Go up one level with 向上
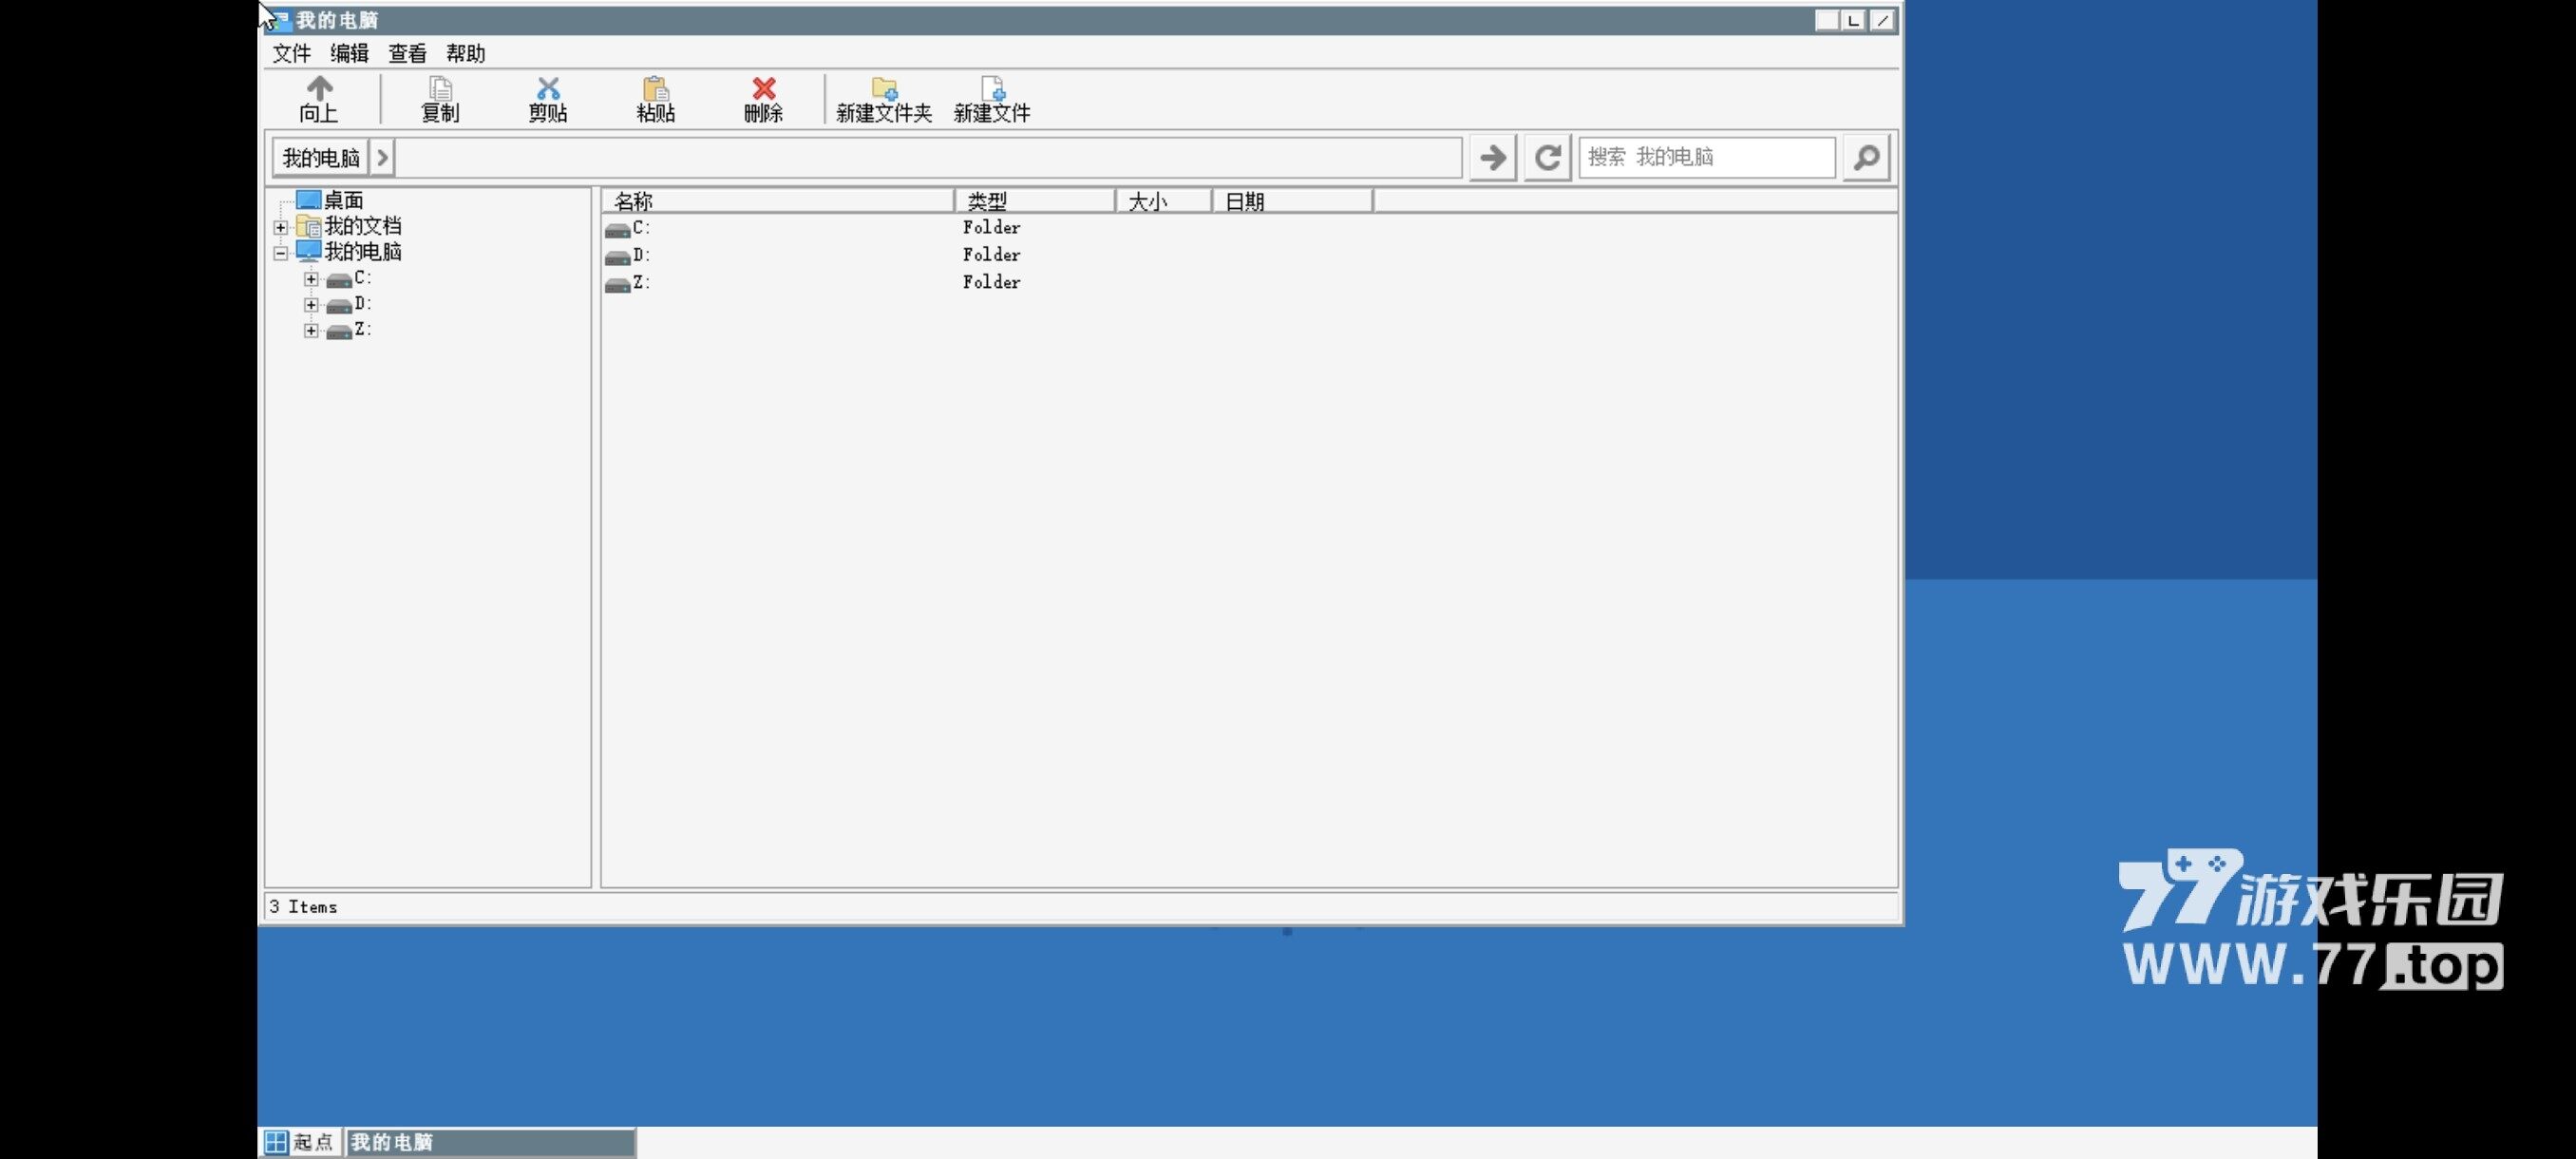Screen dimensions: 2576x1159 click(x=319, y=99)
